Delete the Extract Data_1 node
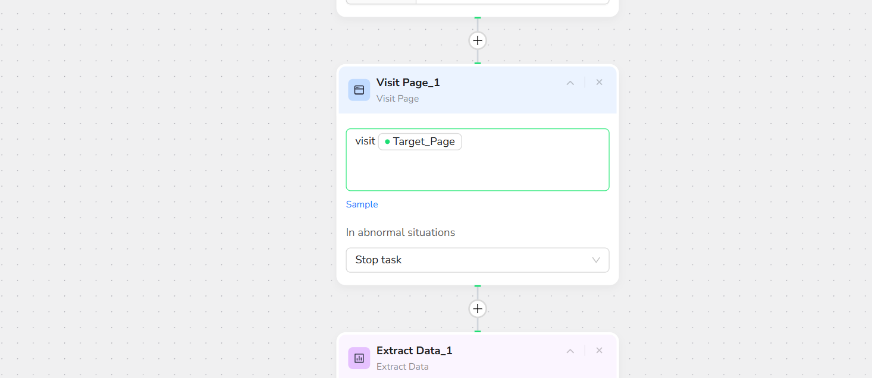Screen dimensions: 872x378 tap(599, 351)
